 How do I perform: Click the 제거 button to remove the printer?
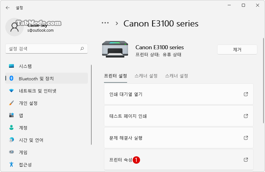(237, 50)
